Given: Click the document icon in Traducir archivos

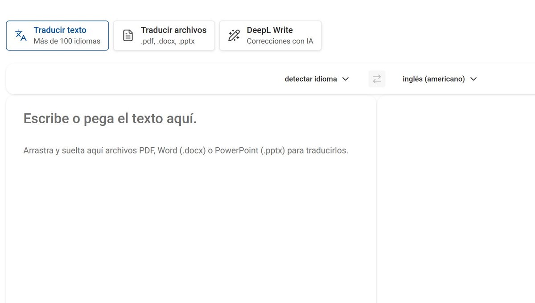Looking at the screenshot, I should coord(128,36).
